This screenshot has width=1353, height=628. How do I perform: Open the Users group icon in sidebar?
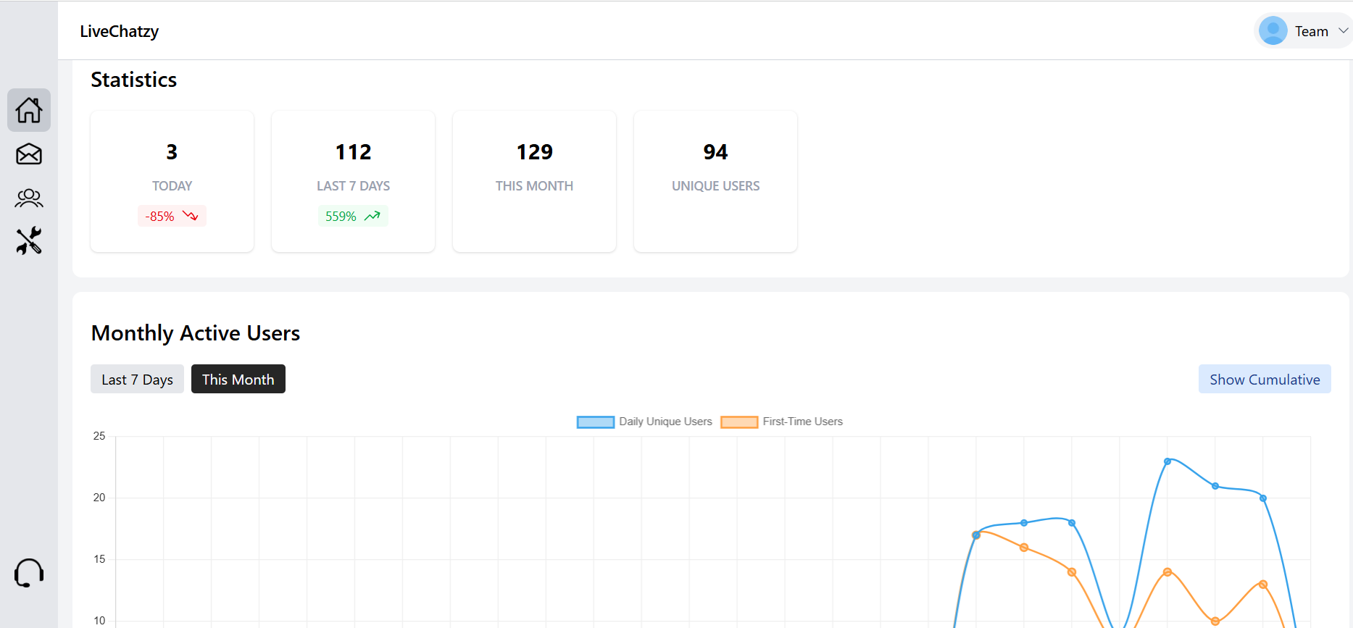[29, 198]
